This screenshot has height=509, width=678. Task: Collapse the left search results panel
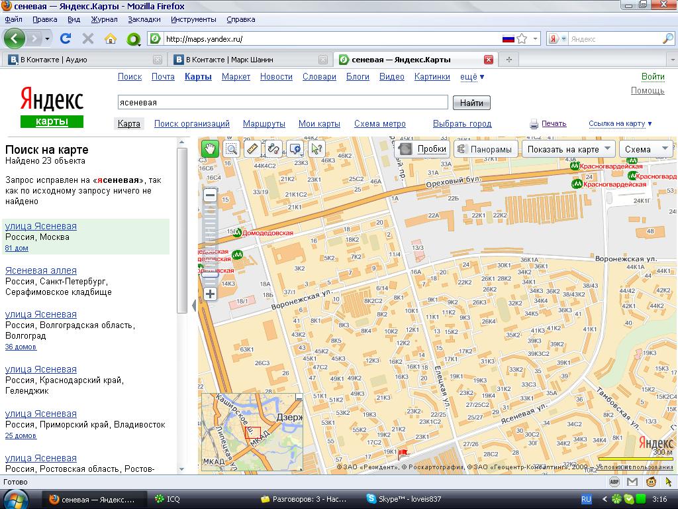point(194,306)
